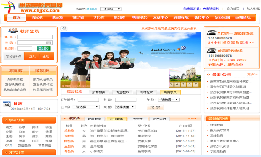Click 设为首页 link at top
Screen dimensions: 261x157
tap(233, 9)
